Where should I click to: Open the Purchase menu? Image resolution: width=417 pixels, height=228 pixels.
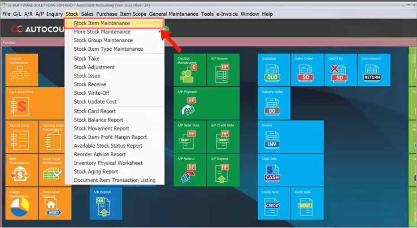click(107, 14)
